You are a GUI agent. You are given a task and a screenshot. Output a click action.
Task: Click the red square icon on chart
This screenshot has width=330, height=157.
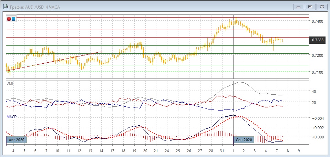(x=9, y=19)
